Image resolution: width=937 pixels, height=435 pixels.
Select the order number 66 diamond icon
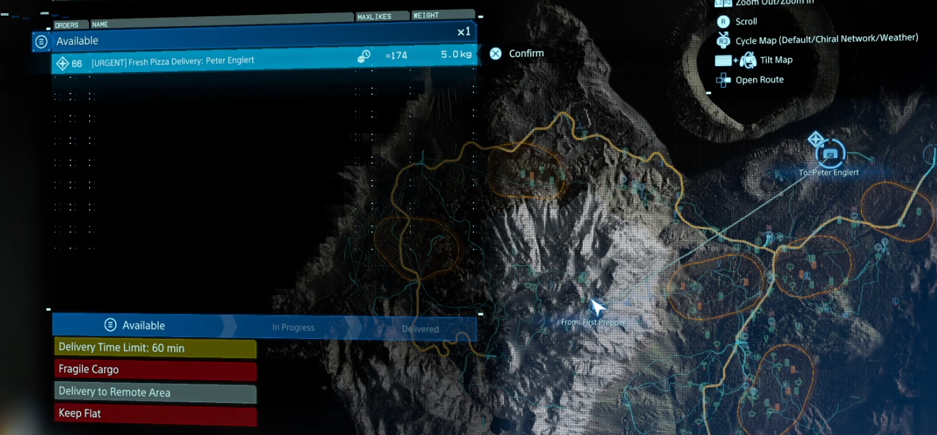pyautogui.click(x=63, y=63)
